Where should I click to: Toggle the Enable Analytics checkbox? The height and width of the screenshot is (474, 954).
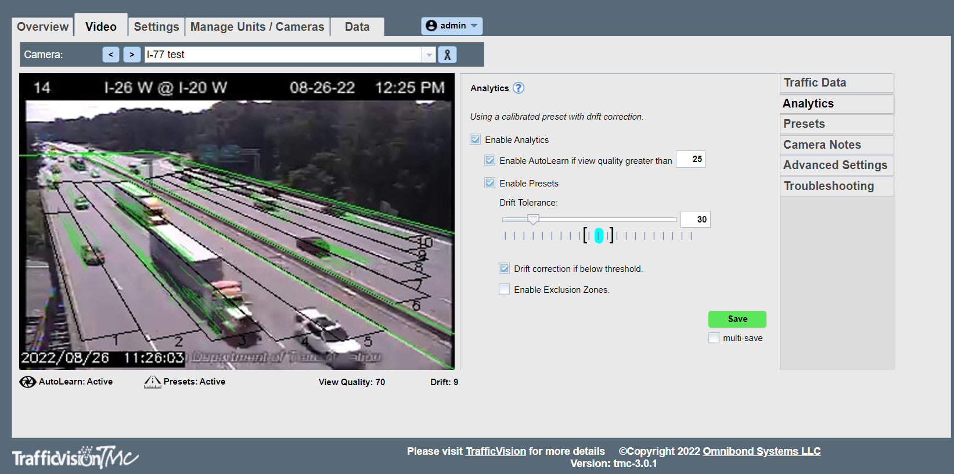click(476, 139)
